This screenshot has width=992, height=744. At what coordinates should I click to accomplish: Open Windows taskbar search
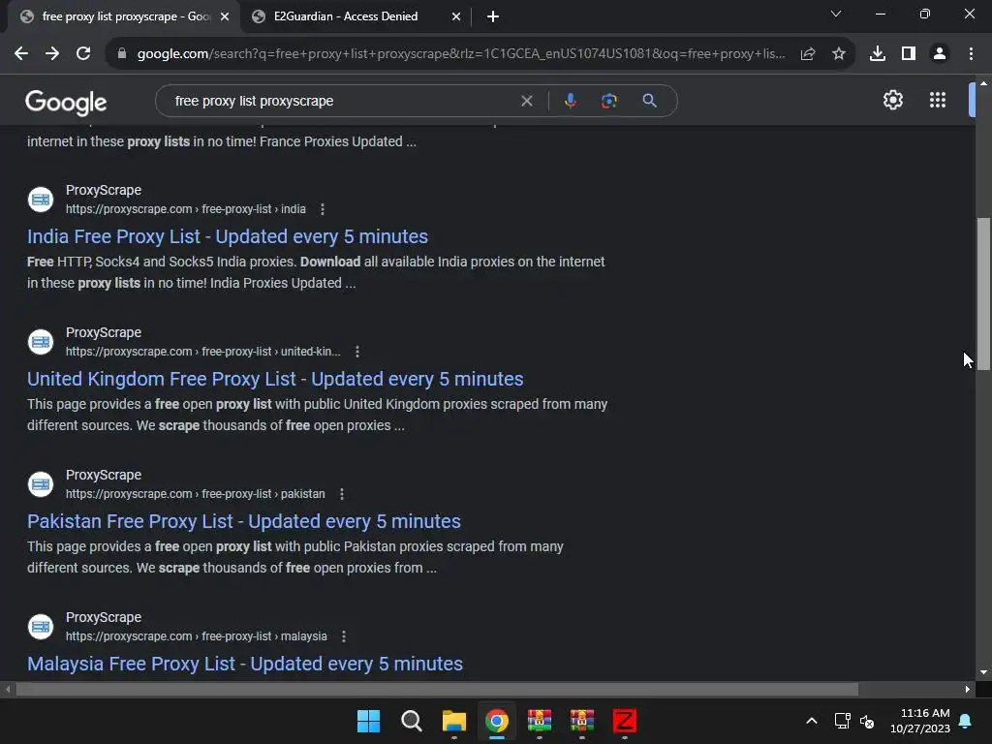[x=411, y=721]
